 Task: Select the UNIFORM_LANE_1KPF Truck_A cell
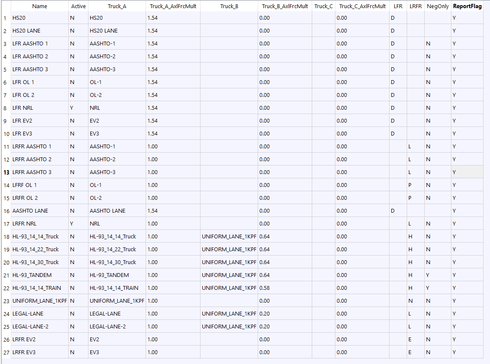coord(116,301)
